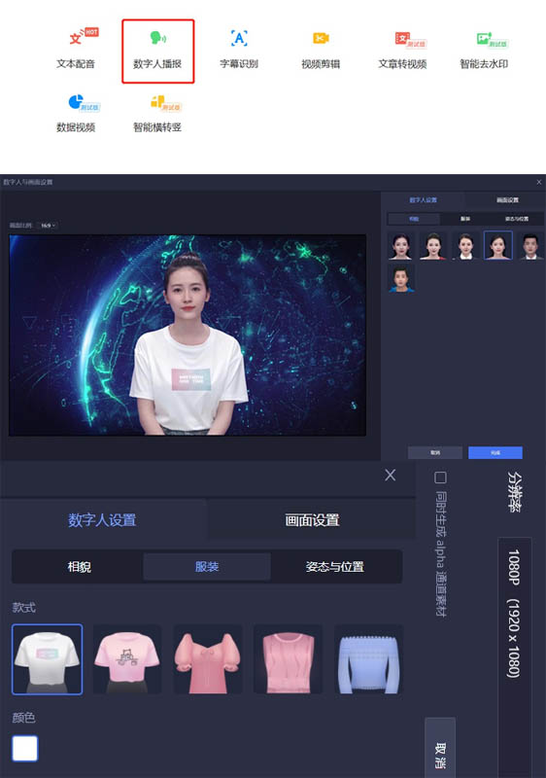This screenshot has height=778, width=546.
Task: Click the rotated 取消 button at bottom right
Action: [440, 749]
